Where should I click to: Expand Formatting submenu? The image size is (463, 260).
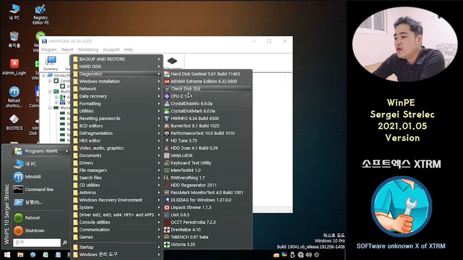click(117, 104)
